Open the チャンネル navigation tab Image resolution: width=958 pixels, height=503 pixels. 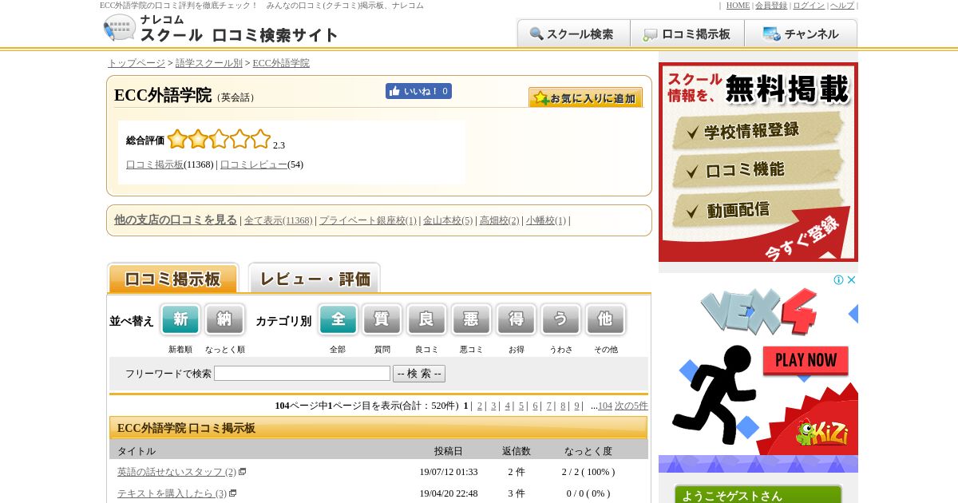(801, 34)
